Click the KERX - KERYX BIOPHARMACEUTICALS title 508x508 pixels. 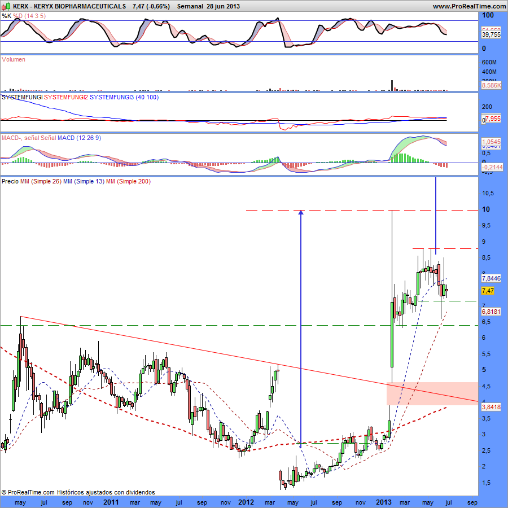(x=69, y=6)
